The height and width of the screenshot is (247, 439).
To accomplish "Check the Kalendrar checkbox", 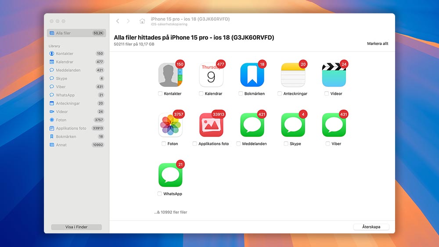I will pyautogui.click(x=201, y=93).
